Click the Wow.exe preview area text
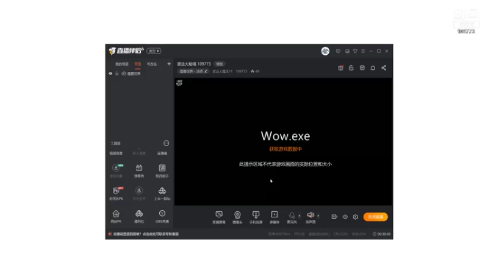 pyautogui.click(x=285, y=136)
